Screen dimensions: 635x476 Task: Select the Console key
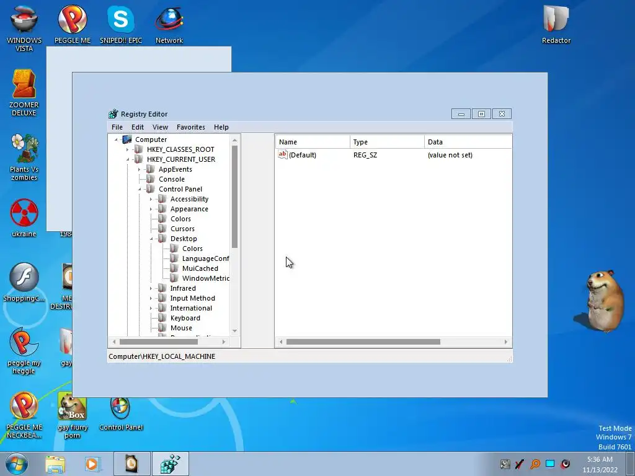click(x=172, y=179)
